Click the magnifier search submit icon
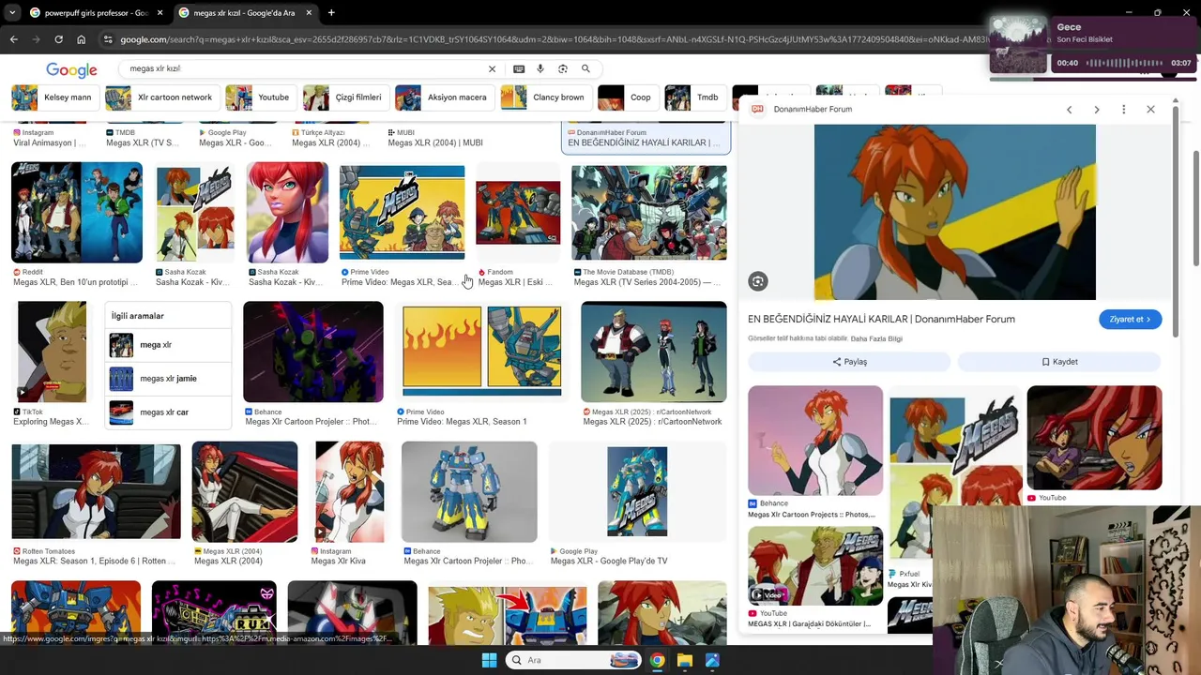This screenshot has width=1201, height=675. point(585,68)
